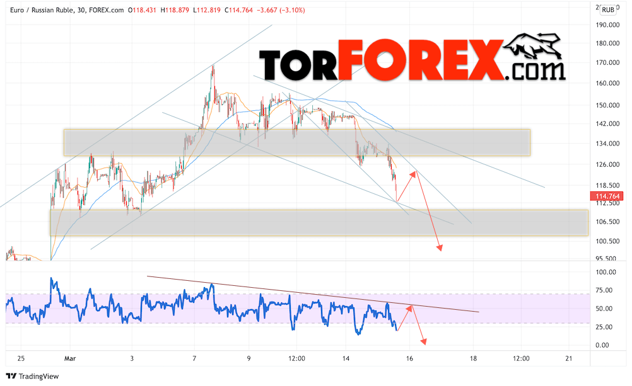Select the low value L112.819

point(207,10)
